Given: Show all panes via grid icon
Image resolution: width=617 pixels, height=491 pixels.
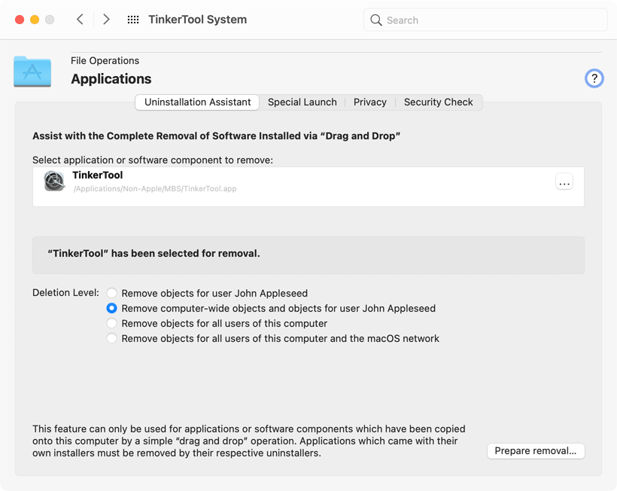Looking at the screenshot, I should point(133,20).
